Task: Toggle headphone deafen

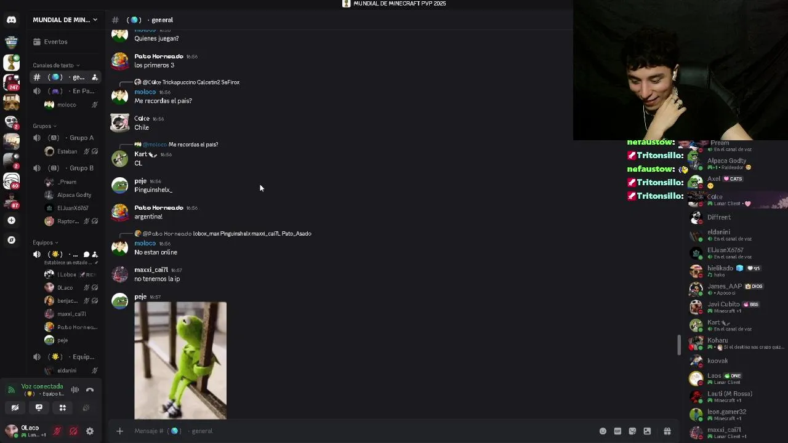Action: [x=73, y=431]
